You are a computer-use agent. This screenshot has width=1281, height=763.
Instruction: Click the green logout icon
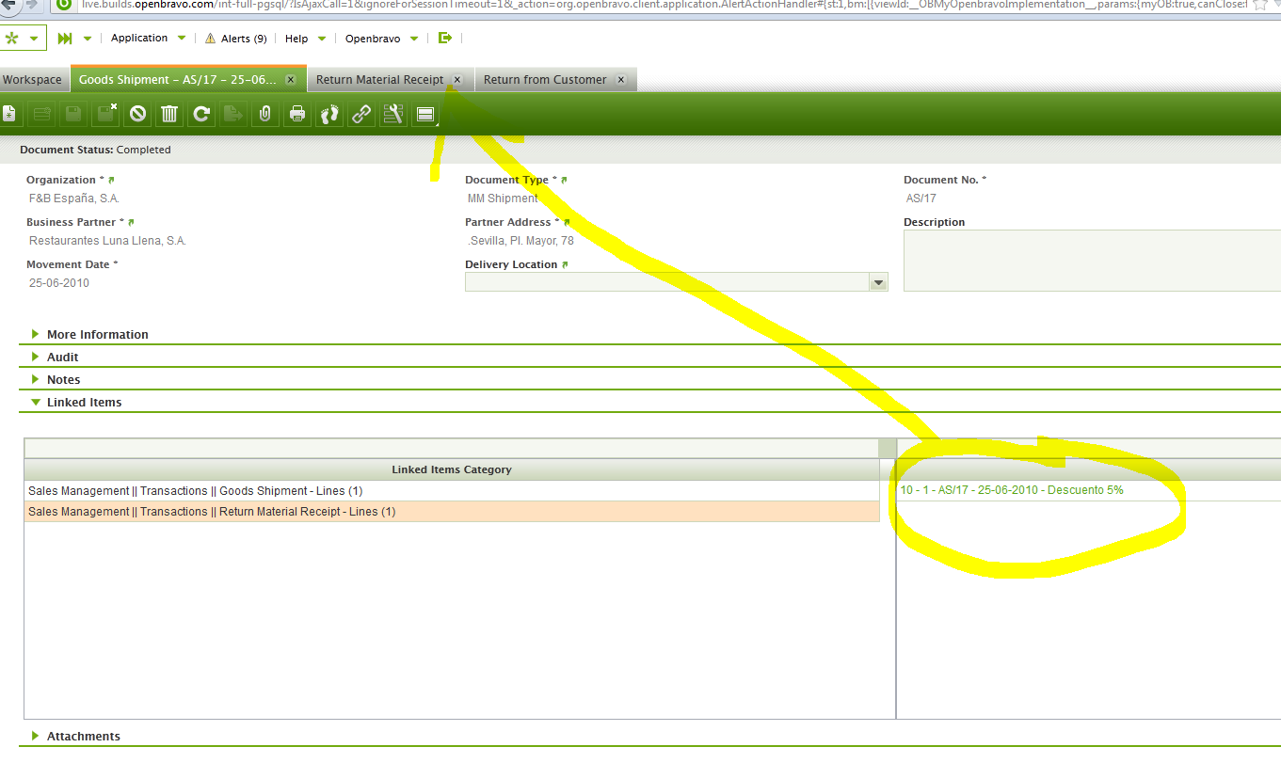point(445,39)
